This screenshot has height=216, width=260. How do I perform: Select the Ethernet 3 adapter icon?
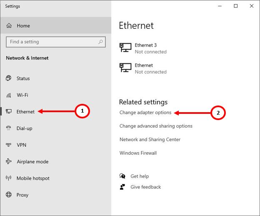[125, 48]
